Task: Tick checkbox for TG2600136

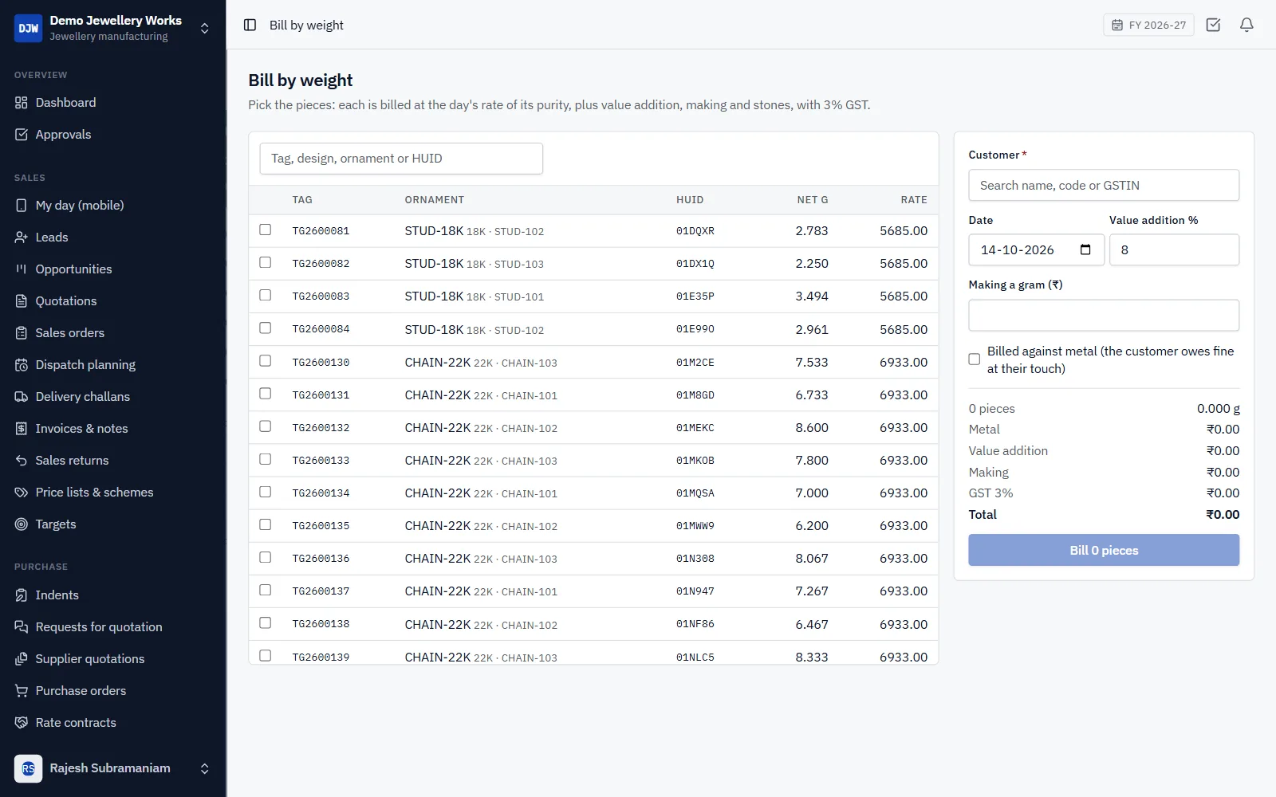Action: tap(265, 557)
